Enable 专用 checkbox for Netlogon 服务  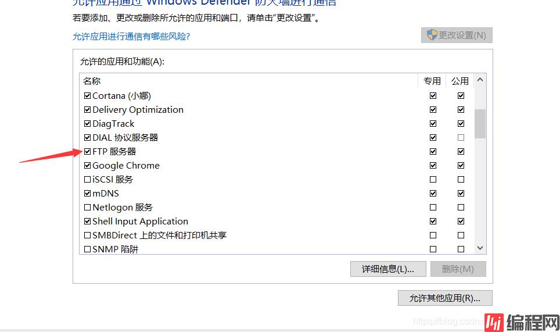[433, 208]
